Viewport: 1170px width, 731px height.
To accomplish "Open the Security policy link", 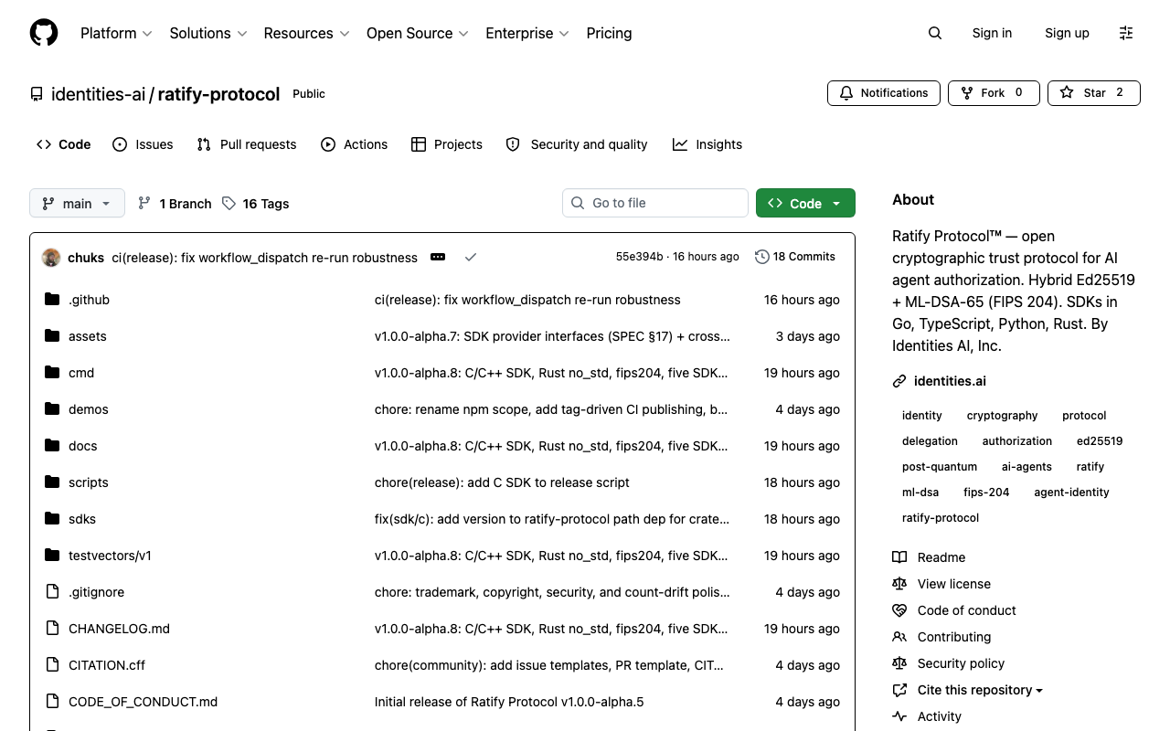I will pos(961,663).
